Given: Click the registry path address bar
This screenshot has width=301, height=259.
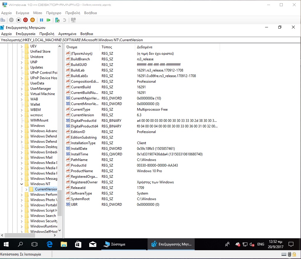Looking at the screenshot, I should (x=150, y=40).
